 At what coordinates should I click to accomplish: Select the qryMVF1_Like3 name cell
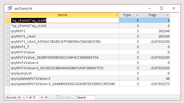(64, 36)
